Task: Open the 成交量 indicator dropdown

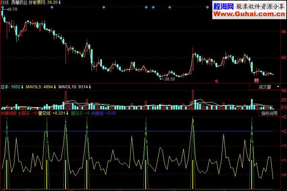Action: pos(265,87)
